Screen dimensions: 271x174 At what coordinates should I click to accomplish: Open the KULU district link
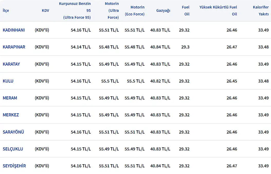tap(8, 81)
